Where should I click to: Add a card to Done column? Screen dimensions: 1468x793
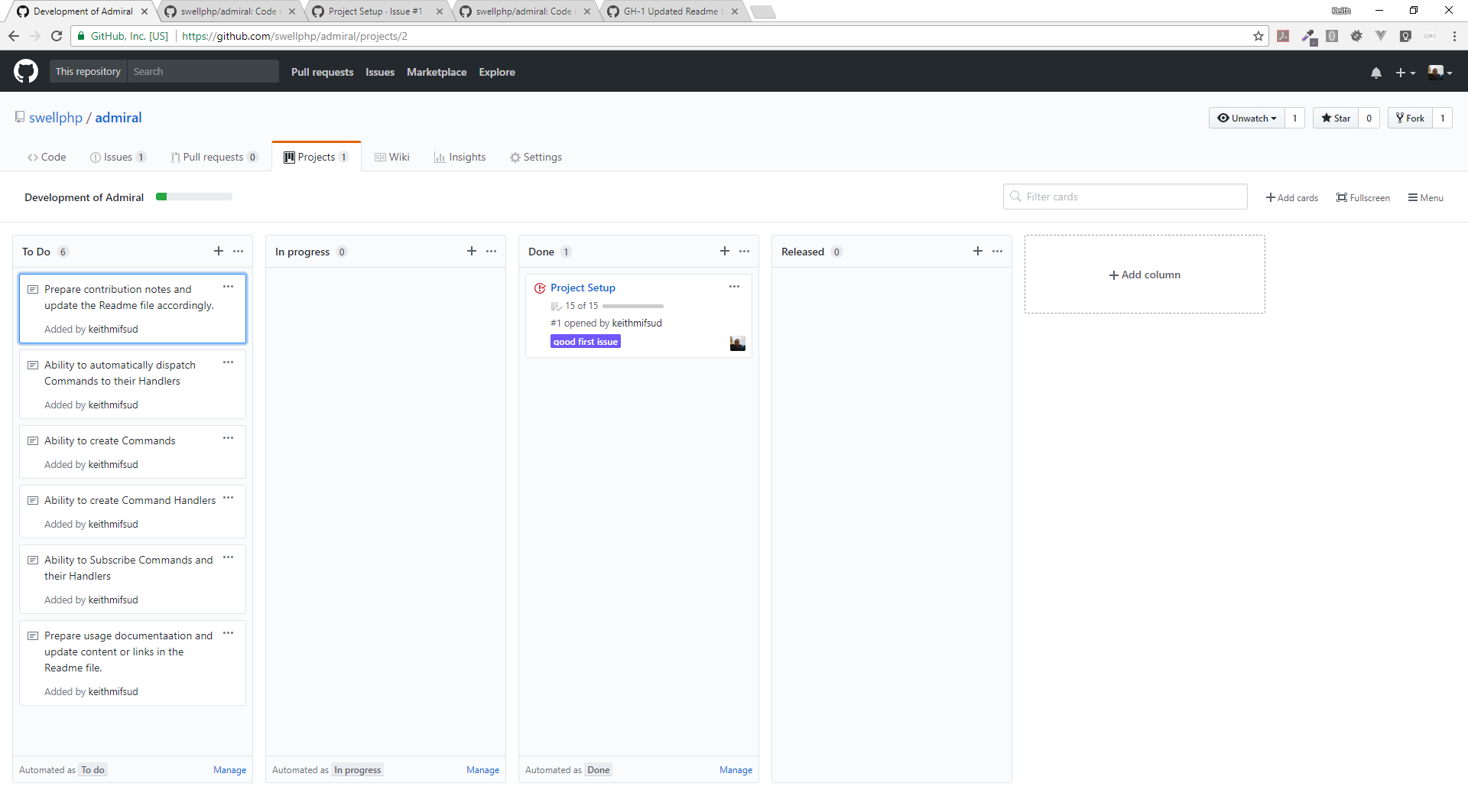pyautogui.click(x=725, y=251)
